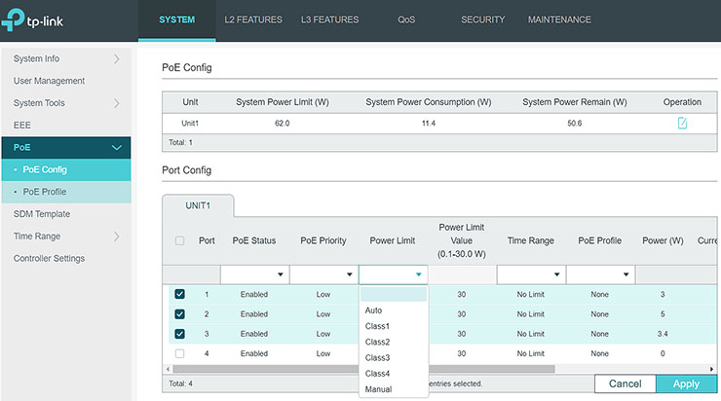
Task: Toggle the select-all ports header checkbox
Action: point(180,241)
